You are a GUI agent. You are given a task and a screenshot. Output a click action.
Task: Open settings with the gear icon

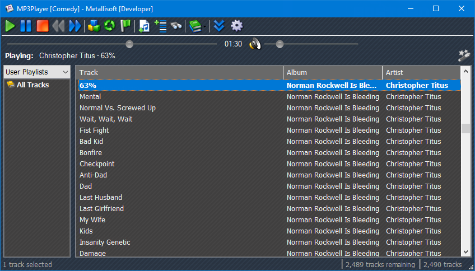point(237,26)
